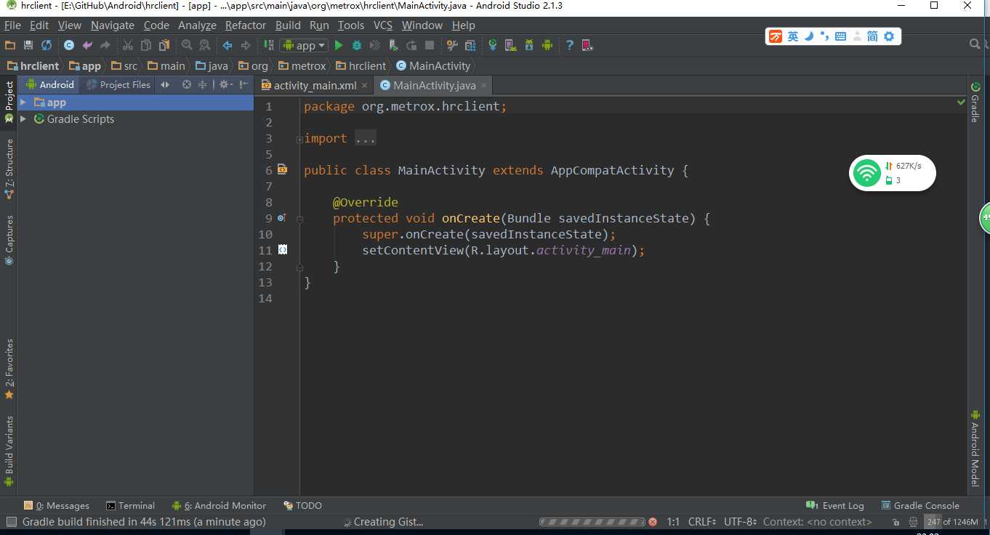
Task: Click the Find magnifier icon
Action: [187, 45]
